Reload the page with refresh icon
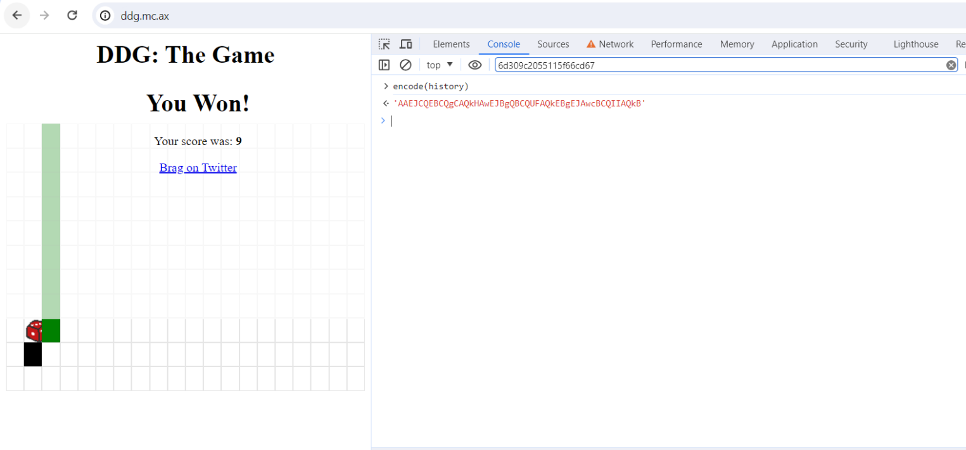966x450 pixels. 72,15
